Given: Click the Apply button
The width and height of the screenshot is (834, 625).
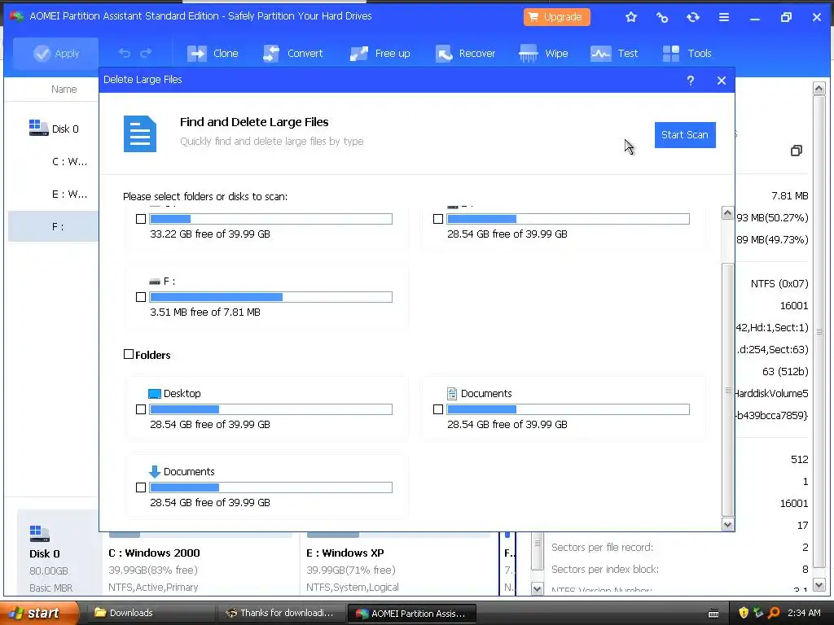Looking at the screenshot, I should [x=56, y=53].
